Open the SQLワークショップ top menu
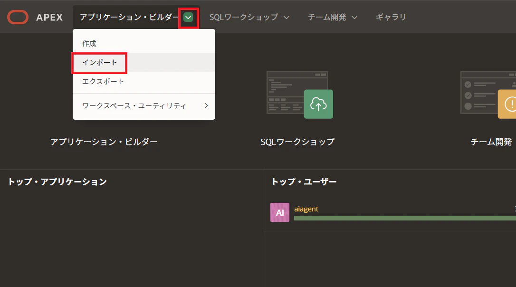The image size is (516, 287). (244, 17)
